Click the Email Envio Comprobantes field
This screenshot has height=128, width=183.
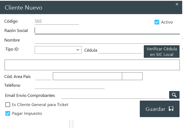tap(114, 95)
